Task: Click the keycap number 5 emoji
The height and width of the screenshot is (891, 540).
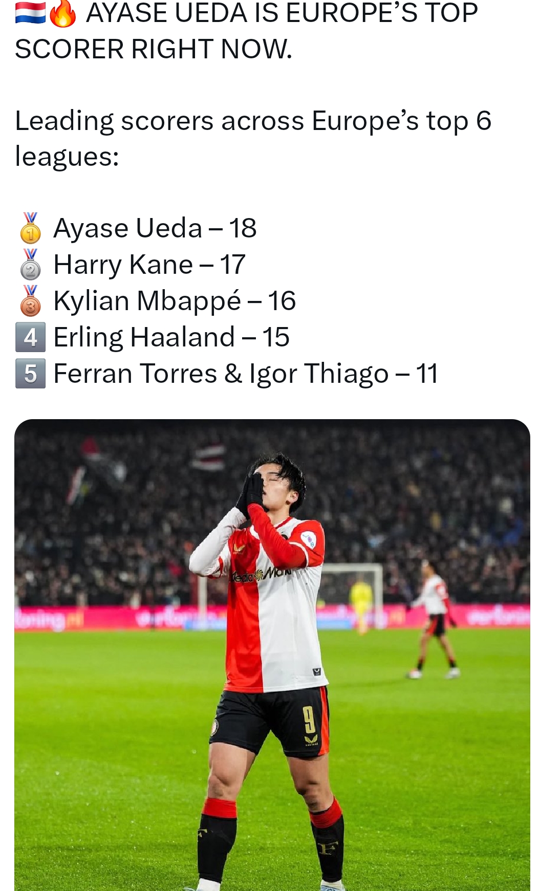Action: pos(30,373)
